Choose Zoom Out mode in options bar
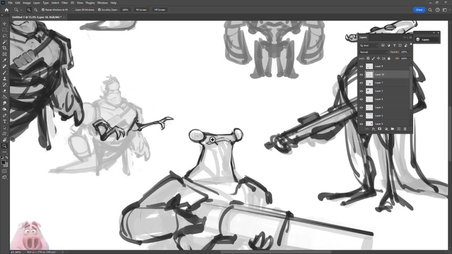Viewport: 452px width, 254px height. tap(36, 10)
